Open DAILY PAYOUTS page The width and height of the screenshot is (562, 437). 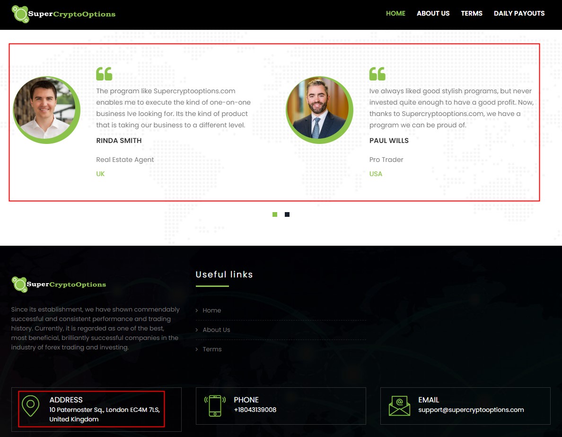pos(519,13)
